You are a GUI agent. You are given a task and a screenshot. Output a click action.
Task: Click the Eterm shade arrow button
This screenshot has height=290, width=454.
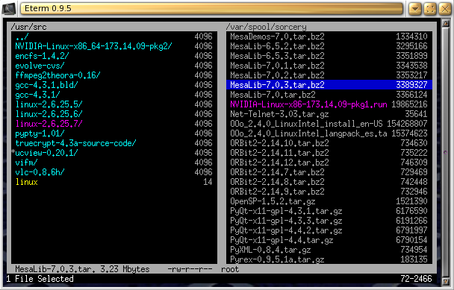click(x=415, y=9)
